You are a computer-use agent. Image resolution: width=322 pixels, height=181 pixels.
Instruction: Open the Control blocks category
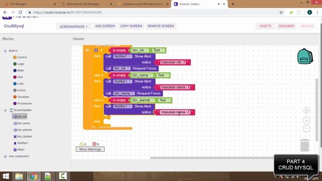point(20,57)
